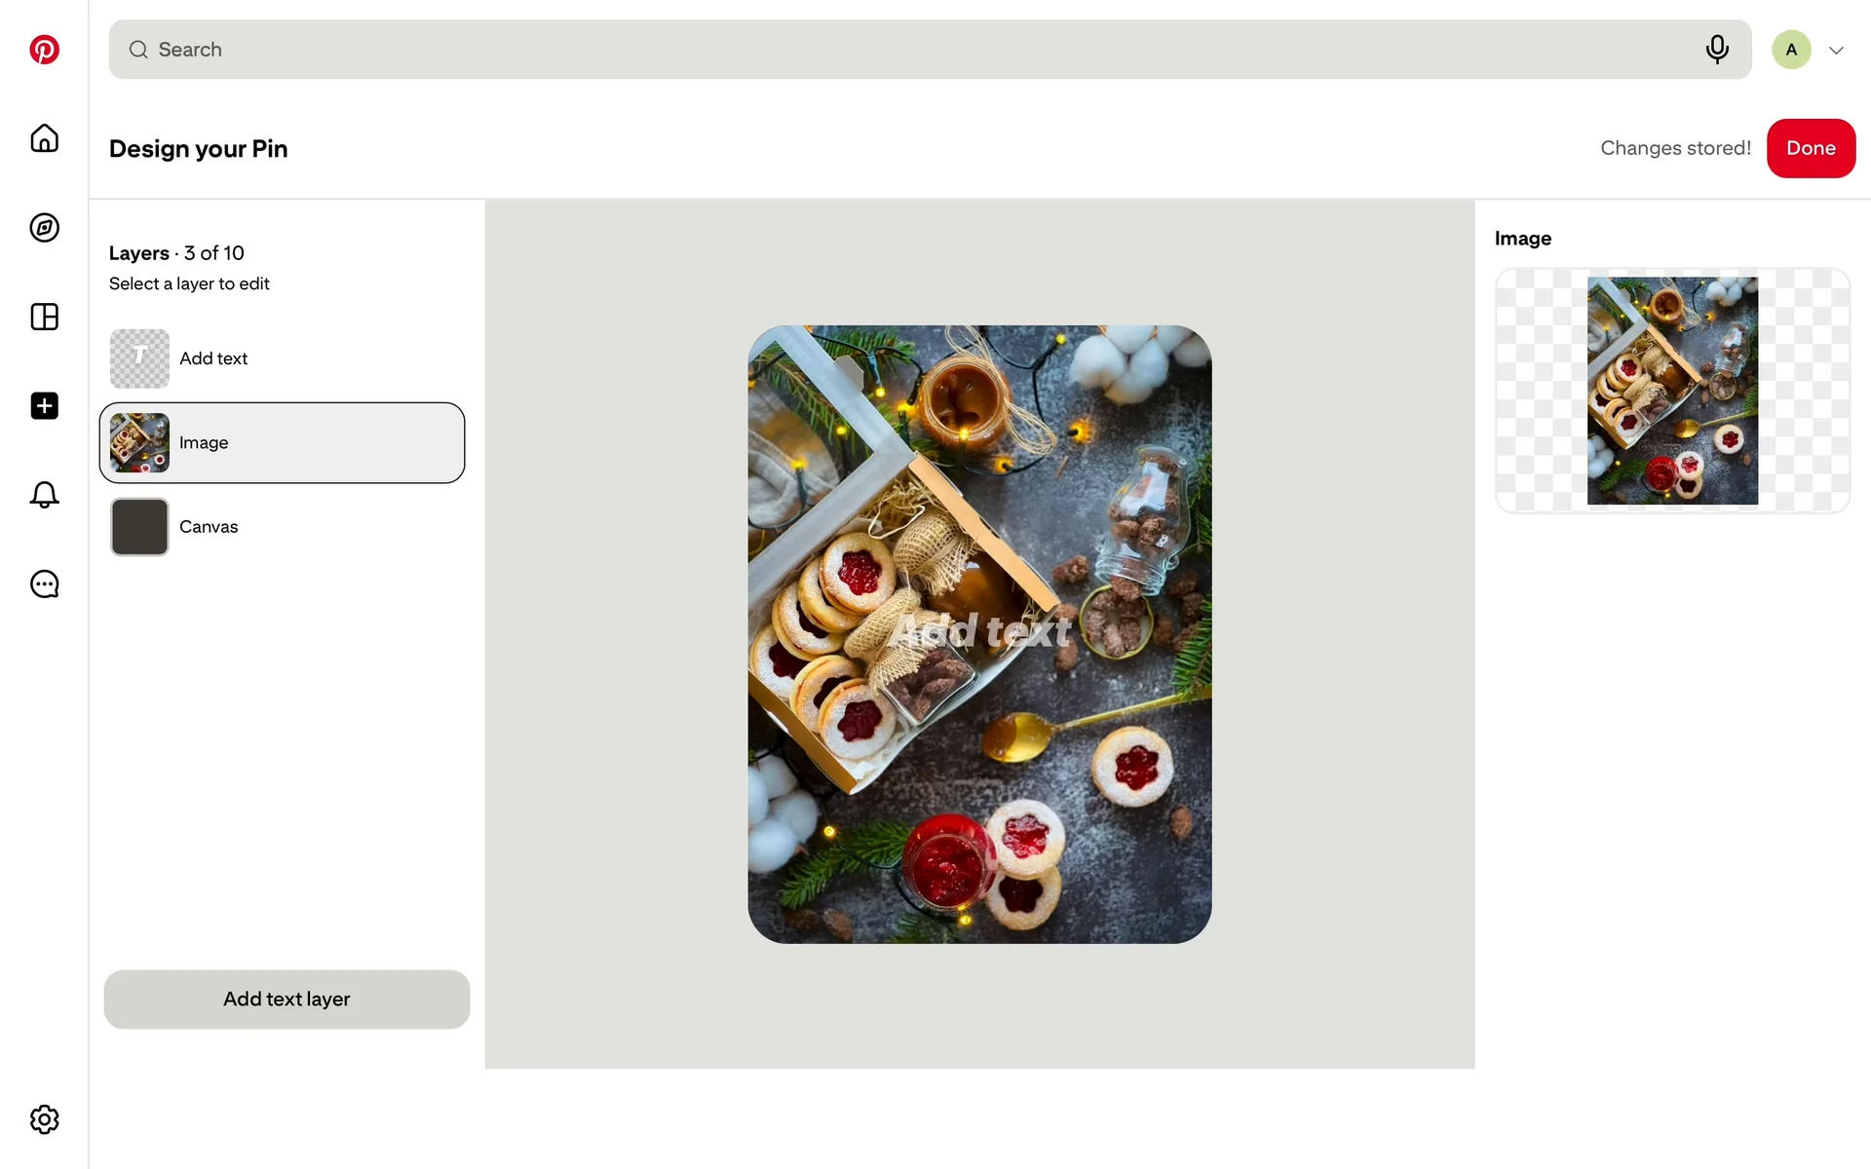Open the settings gear icon
Image resolution: width=1871 pixels, height=1169 pixels.
(44, 1119)
